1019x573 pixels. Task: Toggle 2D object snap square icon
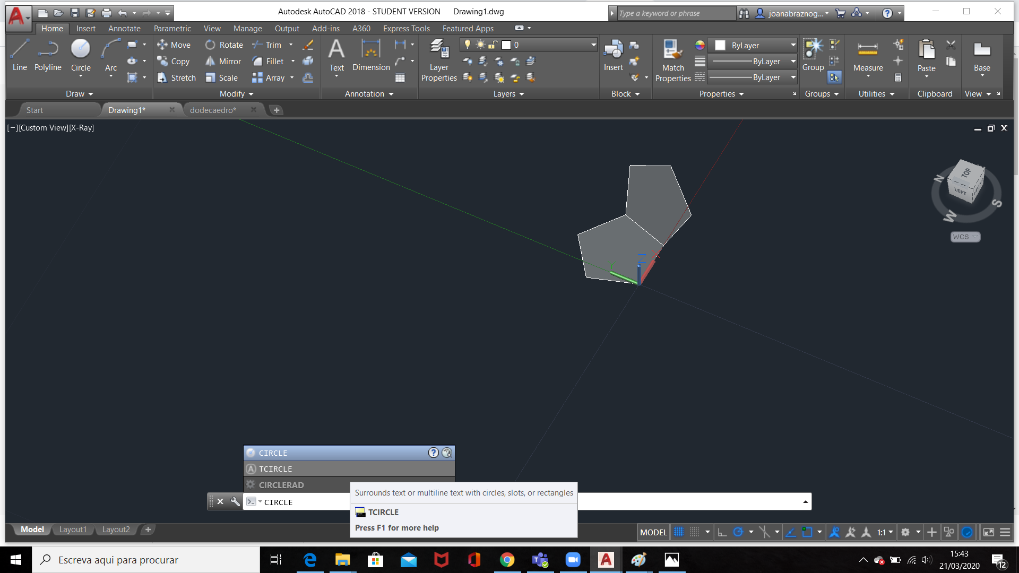807,532
